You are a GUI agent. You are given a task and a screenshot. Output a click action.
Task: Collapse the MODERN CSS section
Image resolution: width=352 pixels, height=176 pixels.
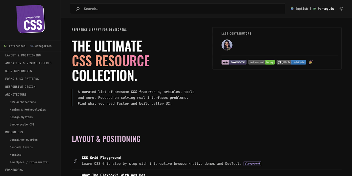click(14, 132)
